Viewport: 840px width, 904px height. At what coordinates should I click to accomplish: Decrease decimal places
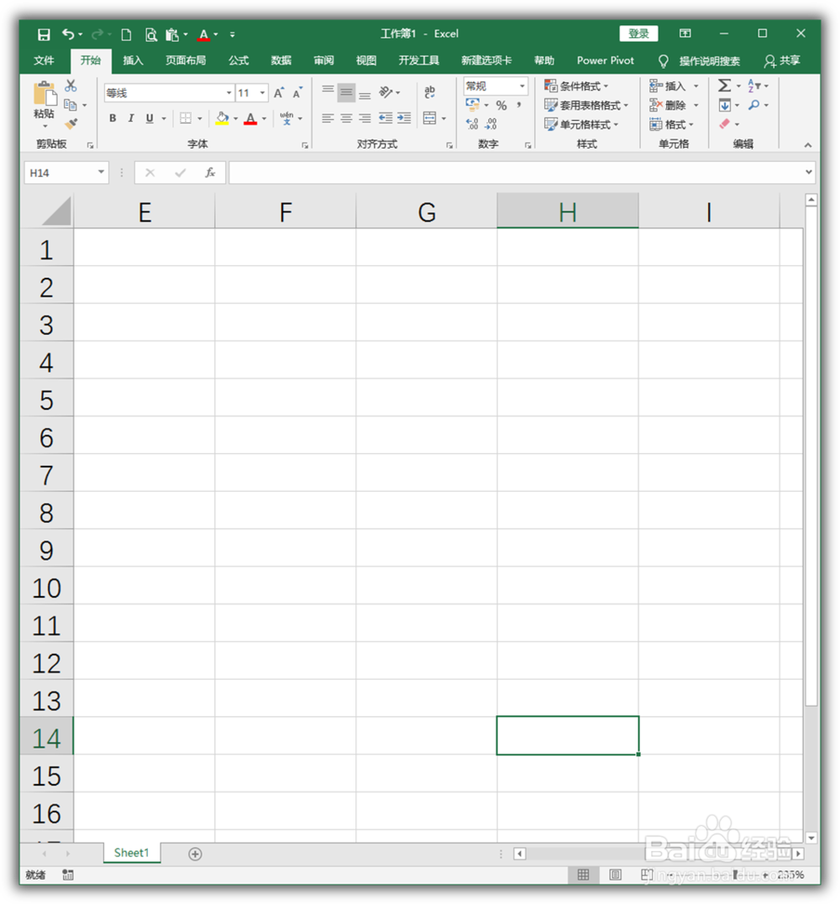tap(491, 124)
